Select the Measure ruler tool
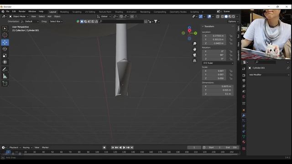The width and height of the screenshot is (292, 164). [x=5, y=76]
